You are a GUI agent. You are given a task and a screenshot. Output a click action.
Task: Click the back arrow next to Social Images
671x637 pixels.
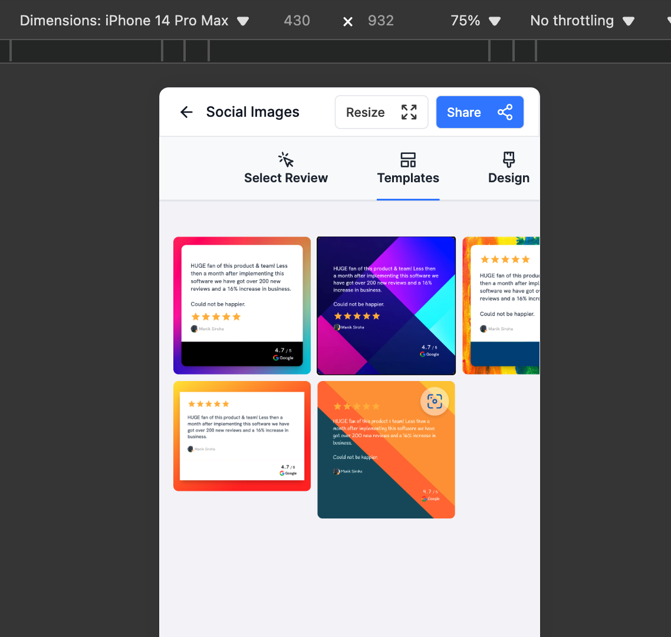[x=186, y=112]
